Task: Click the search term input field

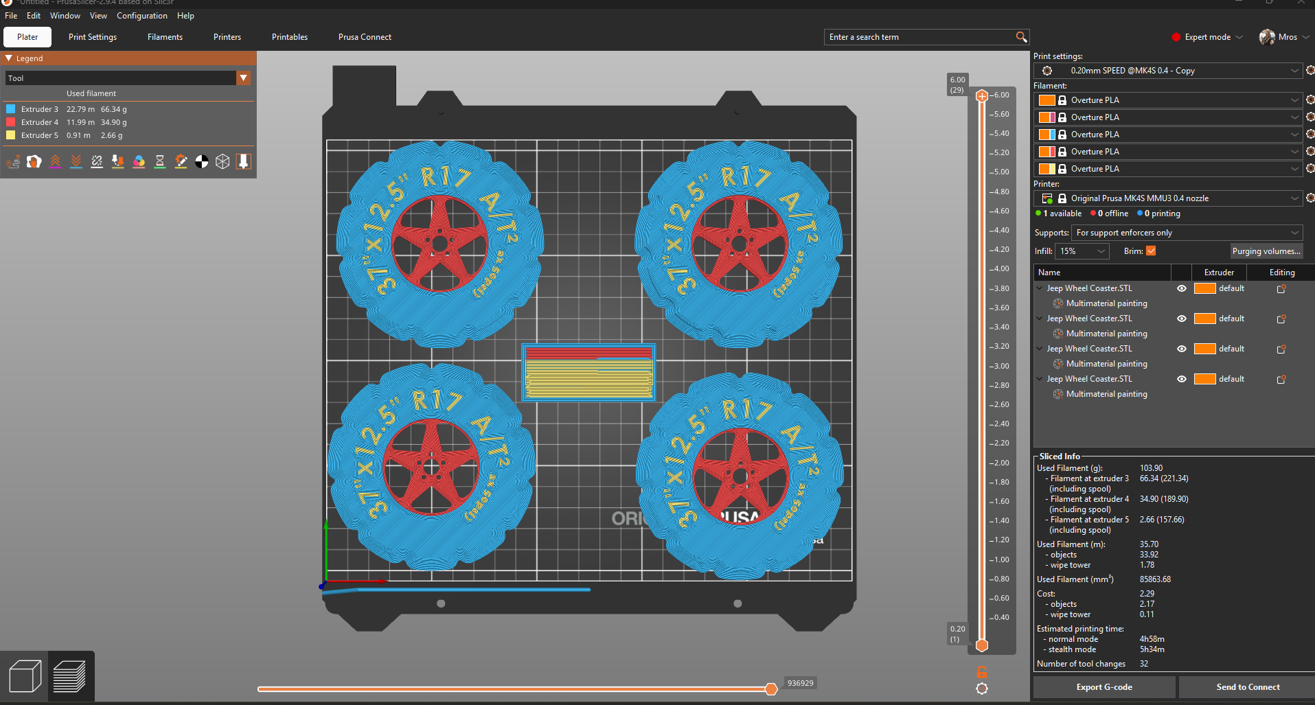Action: coord(920,37)
